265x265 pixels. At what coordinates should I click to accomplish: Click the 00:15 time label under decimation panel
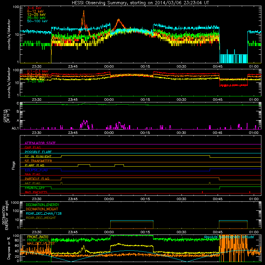tap(145, 232)
